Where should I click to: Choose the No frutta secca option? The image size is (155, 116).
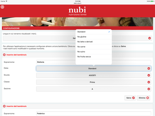(94, 57)
